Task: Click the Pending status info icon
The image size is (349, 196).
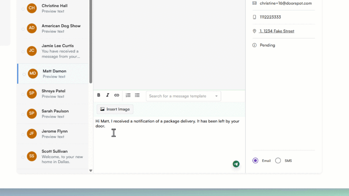Action: point(254,45)
